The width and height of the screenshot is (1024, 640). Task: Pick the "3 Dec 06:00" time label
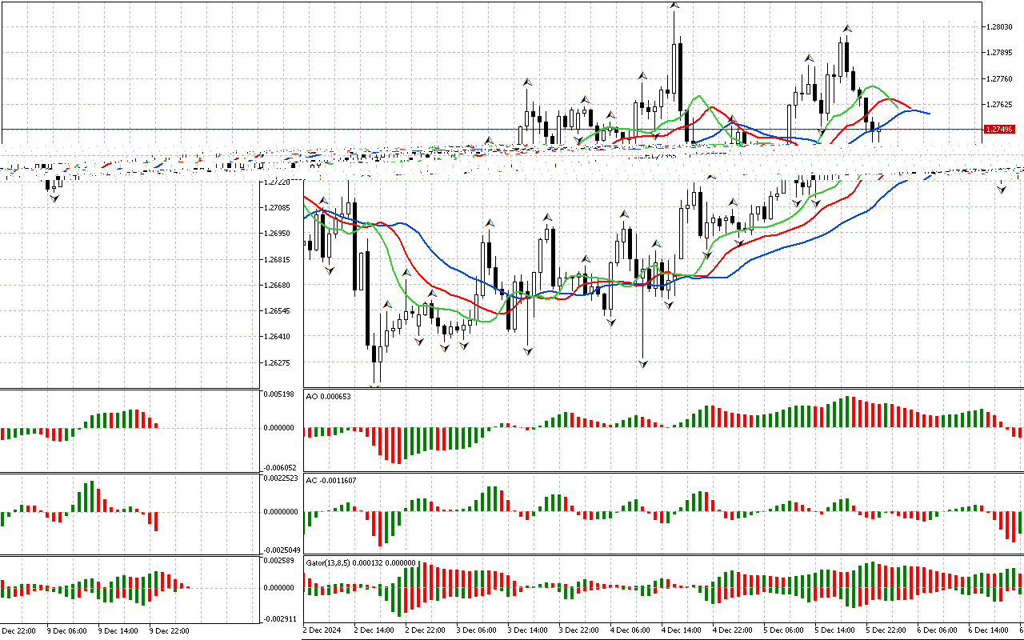(x=477, y=630)
